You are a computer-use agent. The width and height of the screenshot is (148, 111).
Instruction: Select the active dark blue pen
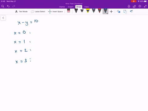click(105, 11)
